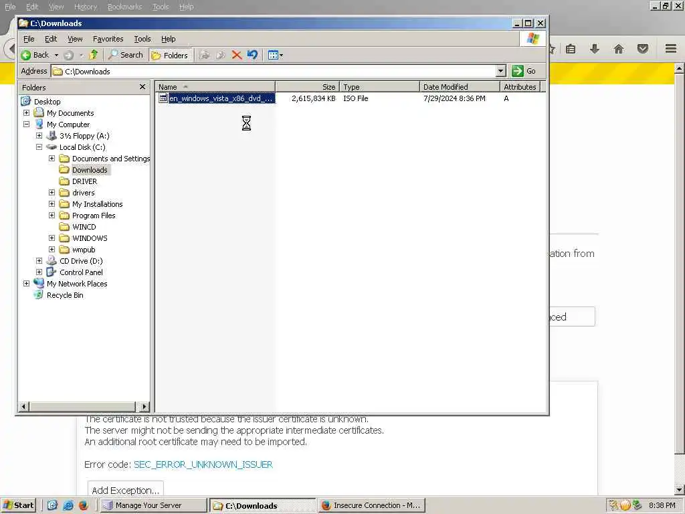Viewport: 685px width, 514px height.
Task: Open Explorer Help menu
Action: (x=168, y=39)
